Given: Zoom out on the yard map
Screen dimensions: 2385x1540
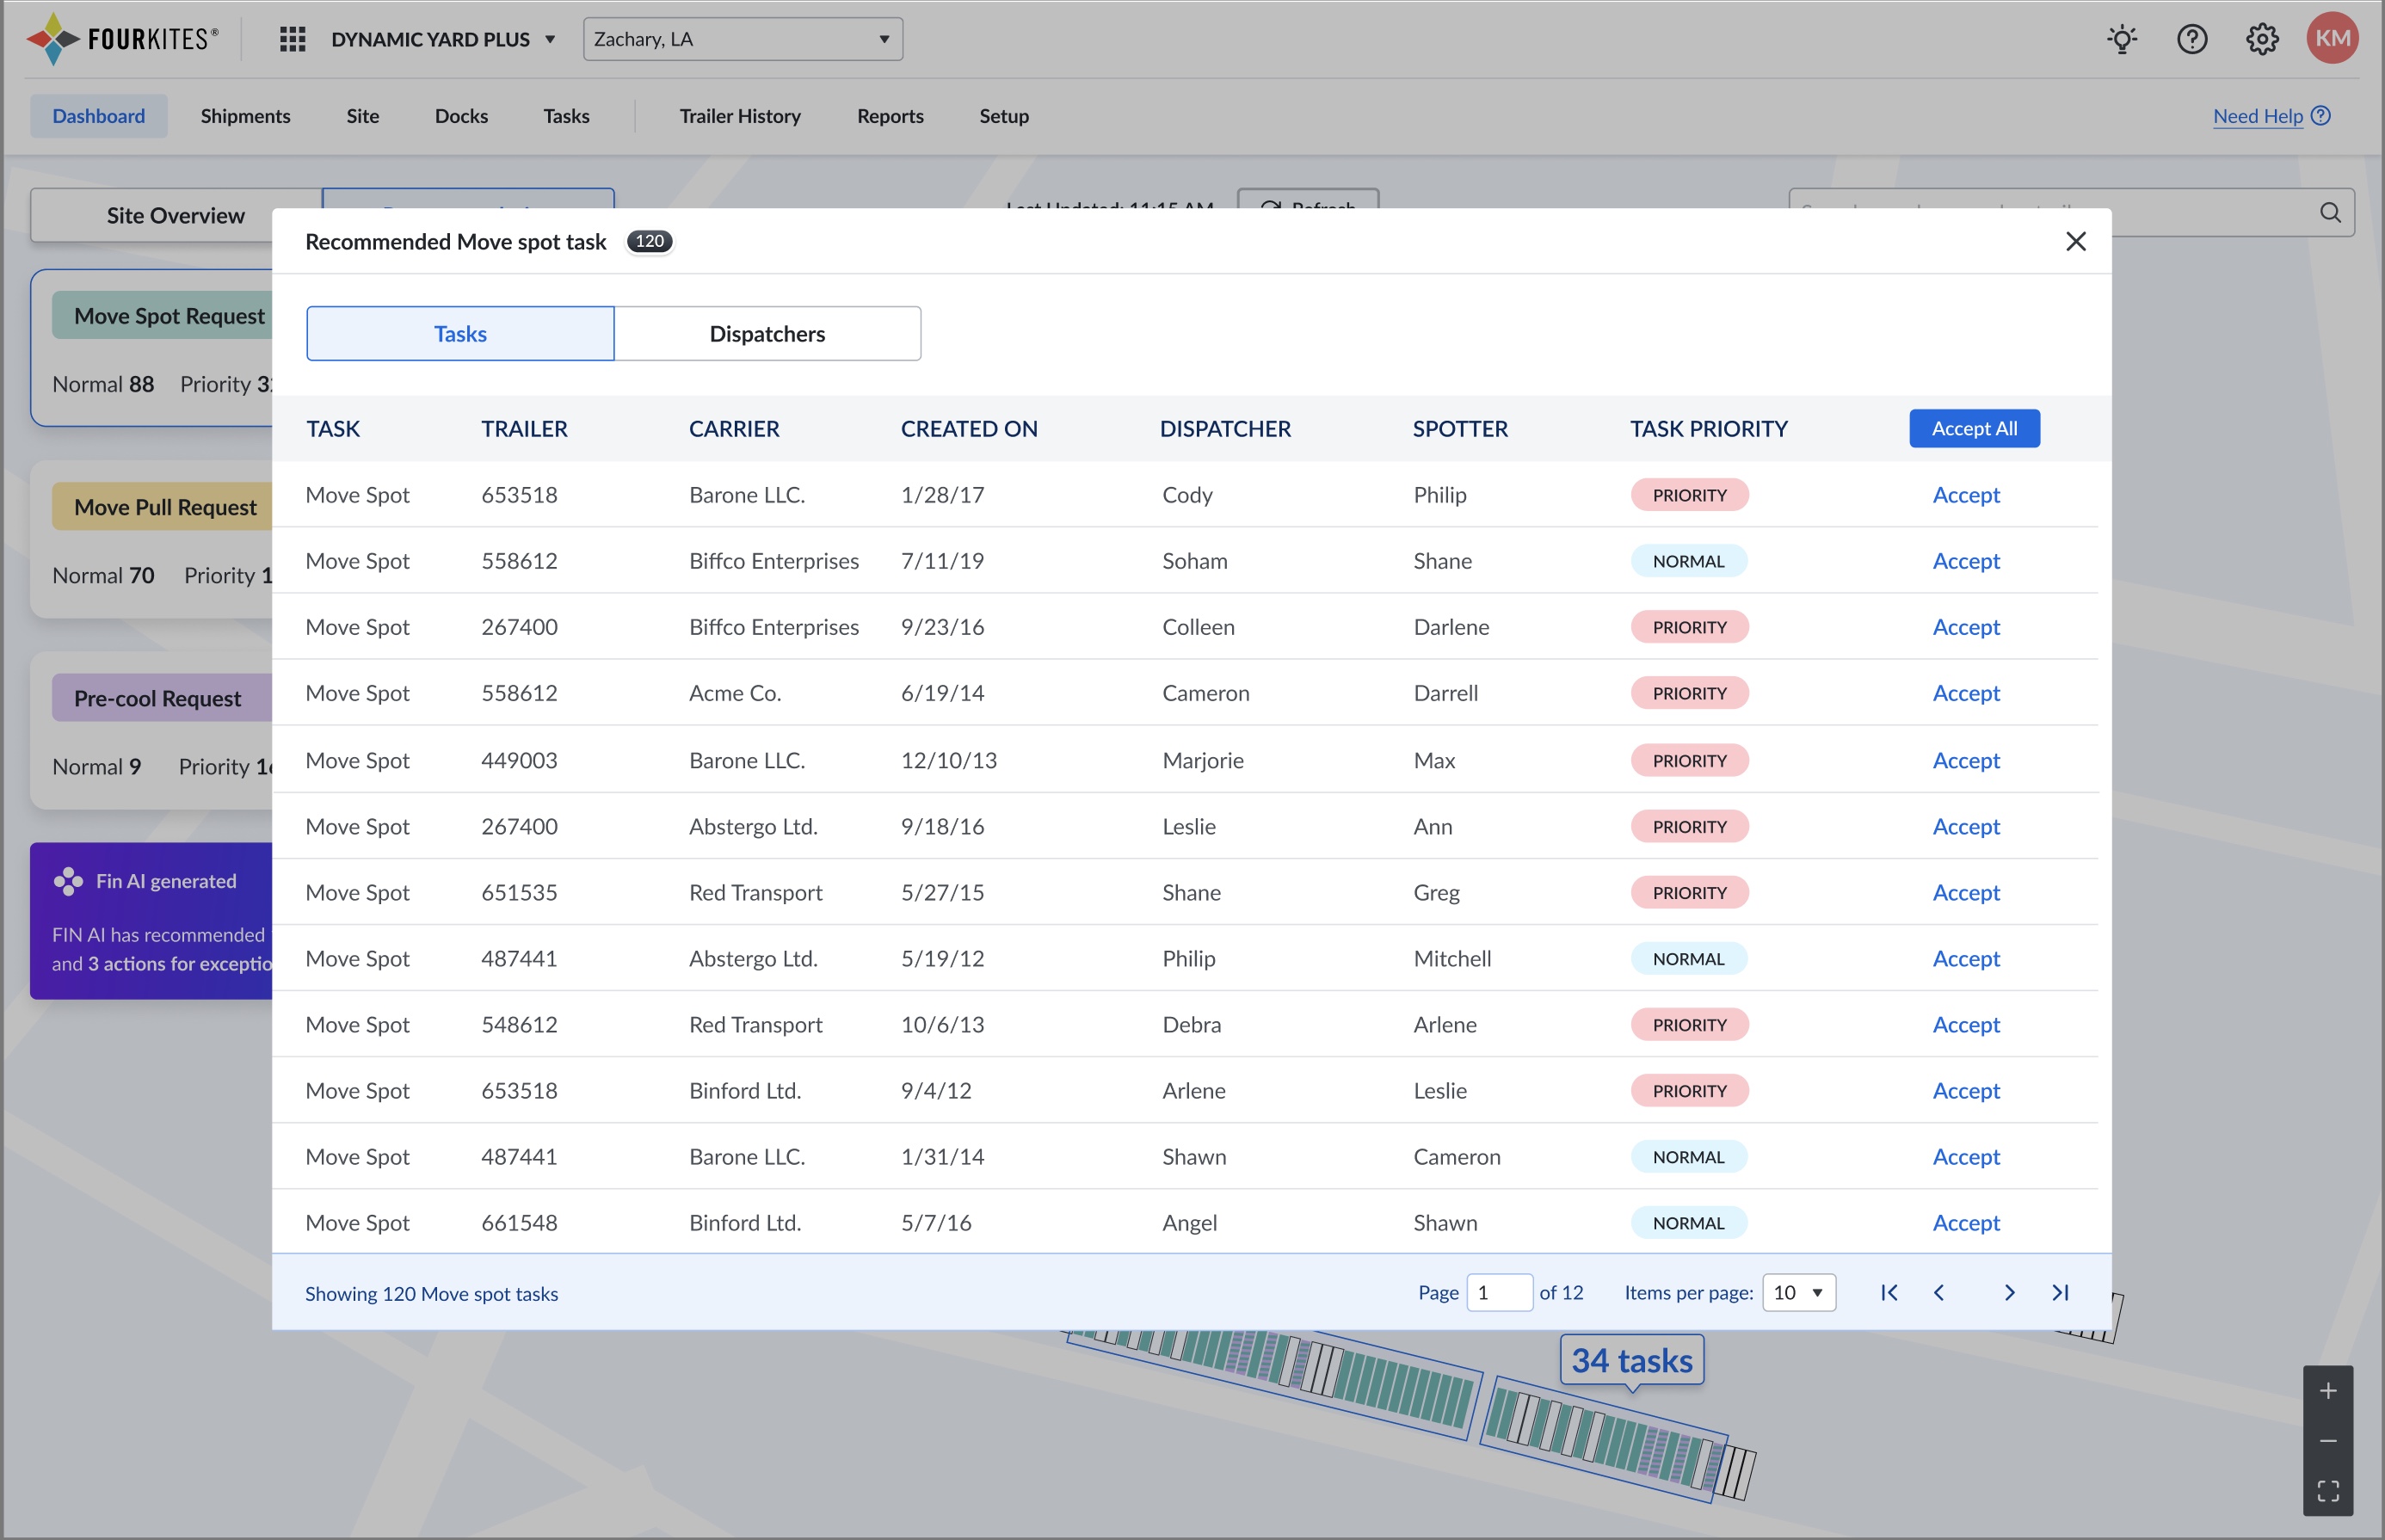Looking at the screenshot, I should tap(2328, 1441).
